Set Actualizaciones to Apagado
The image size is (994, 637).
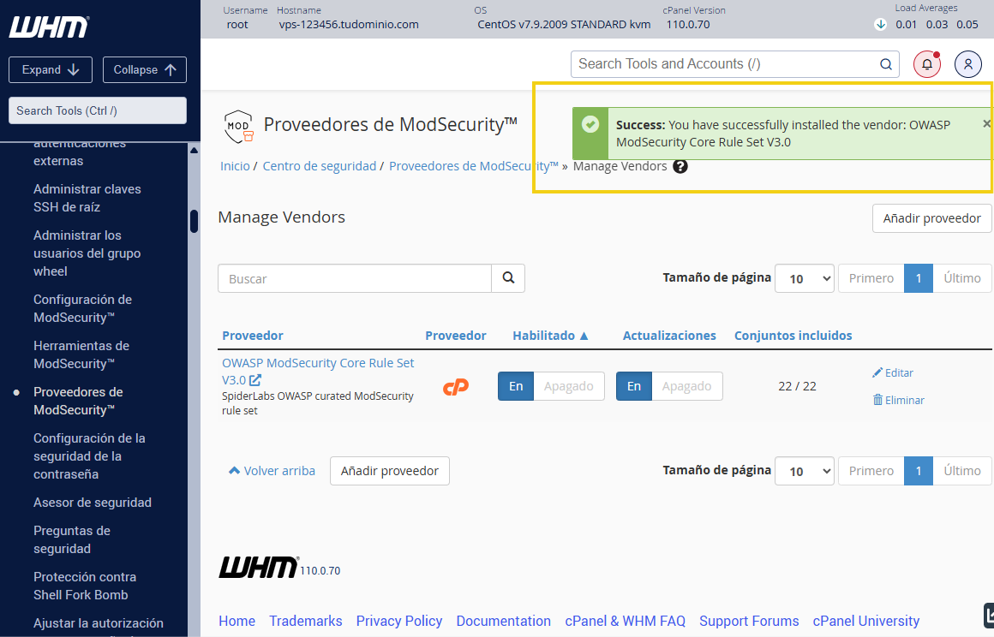pos(686,386)
